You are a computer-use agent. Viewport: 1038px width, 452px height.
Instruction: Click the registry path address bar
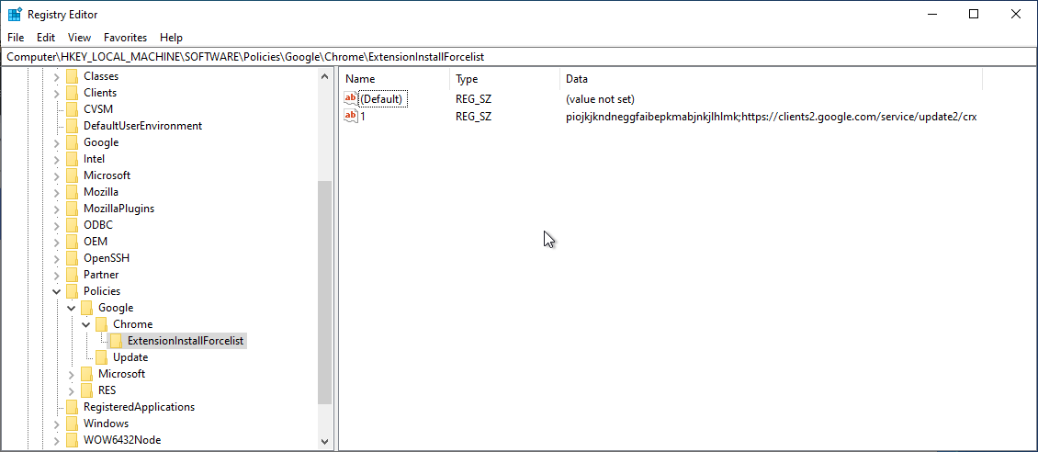pyautogui.click(x=519, y=57)
